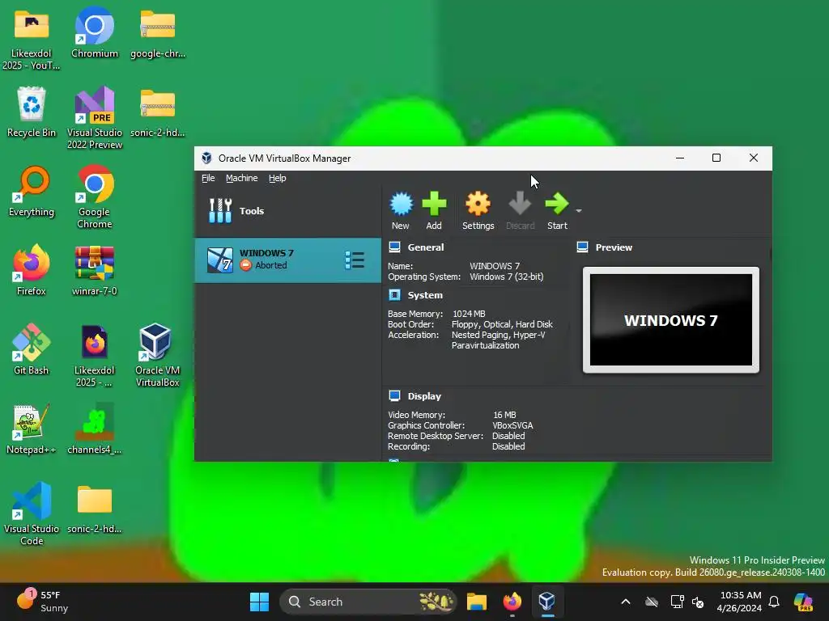Select Tools in the left panel
The image size is (829, 621).
(x=287, y=211)
